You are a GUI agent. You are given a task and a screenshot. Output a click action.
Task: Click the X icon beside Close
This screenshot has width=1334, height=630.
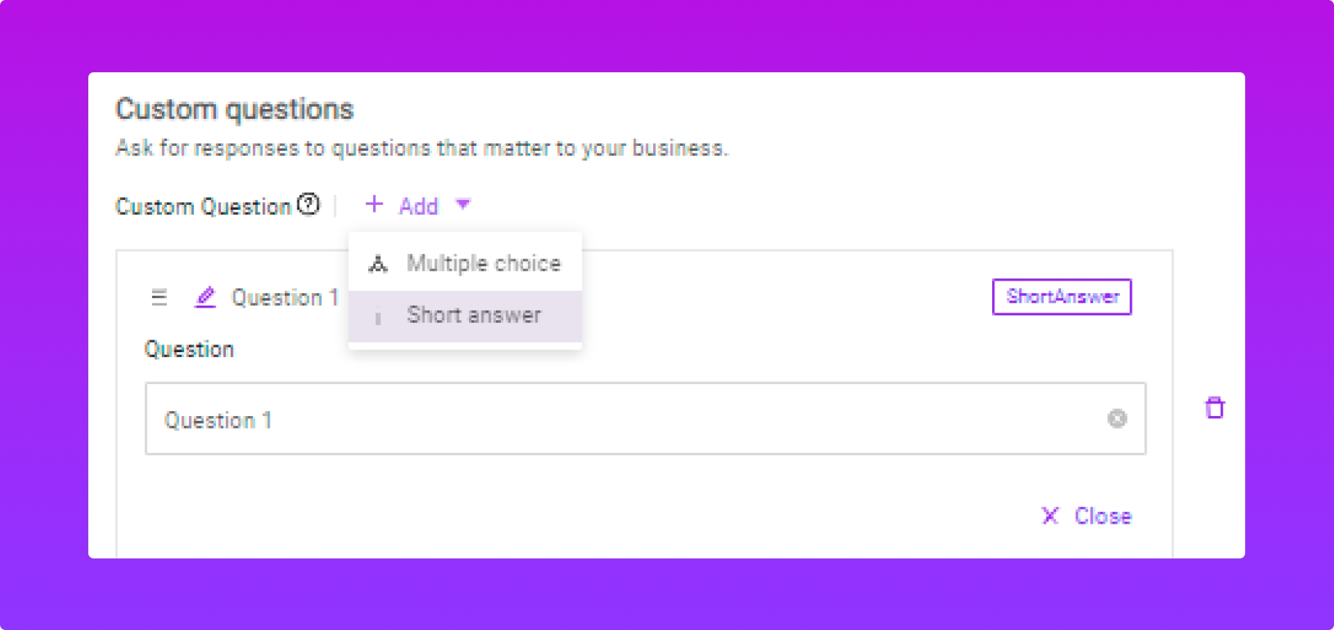[1050, 515]
